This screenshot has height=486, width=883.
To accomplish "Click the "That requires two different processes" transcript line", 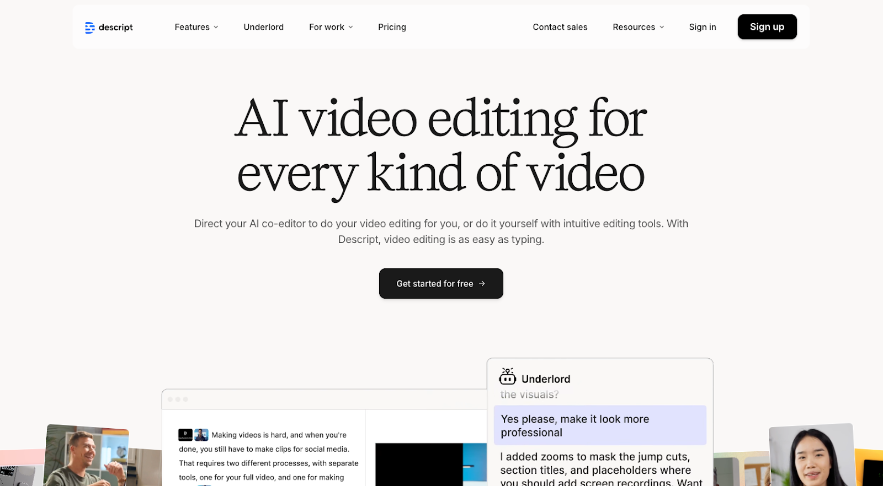I will click(269, 463).
